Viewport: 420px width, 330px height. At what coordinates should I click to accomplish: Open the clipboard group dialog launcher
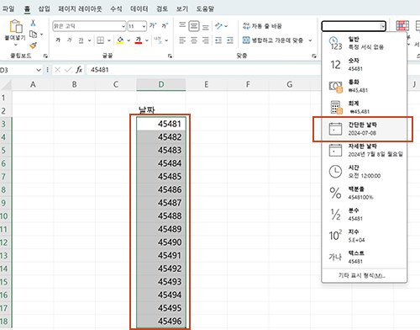pyautogui.click(x=45, y=56)
